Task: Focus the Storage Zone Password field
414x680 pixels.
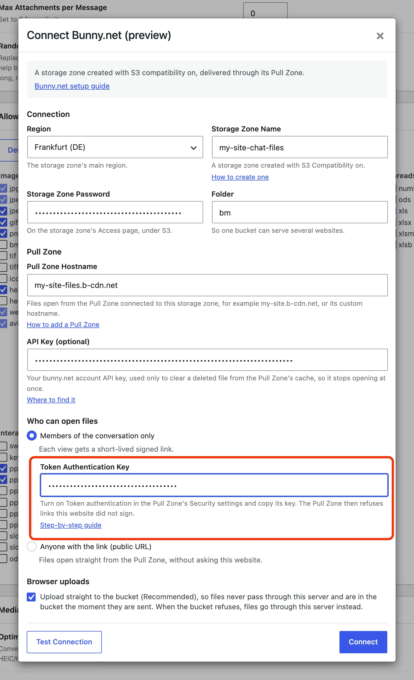Action: 115,212
